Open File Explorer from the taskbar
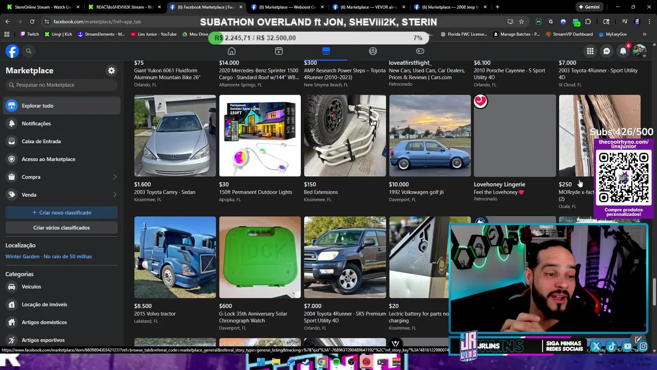Viewport: 657px width, 370px height. [x=276, y=362]
